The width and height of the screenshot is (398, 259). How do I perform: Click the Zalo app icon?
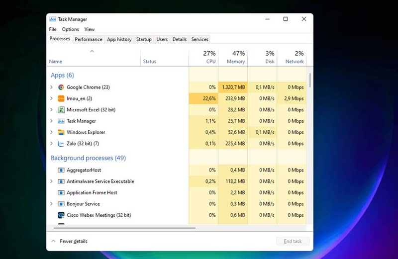coord(61,144)
